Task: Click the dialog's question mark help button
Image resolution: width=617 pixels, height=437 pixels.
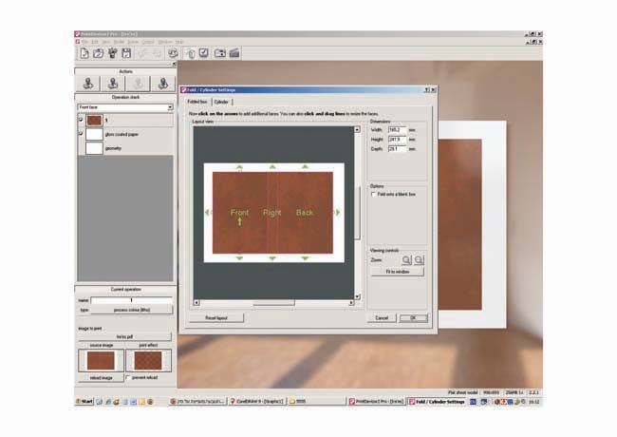Action: [427, 89]
